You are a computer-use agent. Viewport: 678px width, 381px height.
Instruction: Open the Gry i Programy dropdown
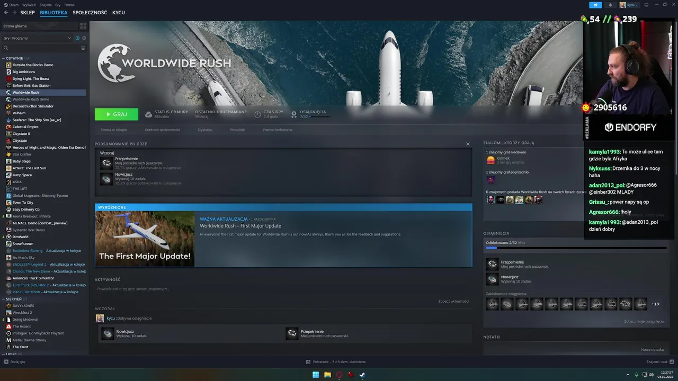(37, 38)
